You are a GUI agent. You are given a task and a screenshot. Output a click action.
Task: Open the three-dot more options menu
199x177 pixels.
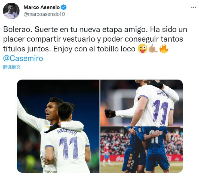[193, 7]
